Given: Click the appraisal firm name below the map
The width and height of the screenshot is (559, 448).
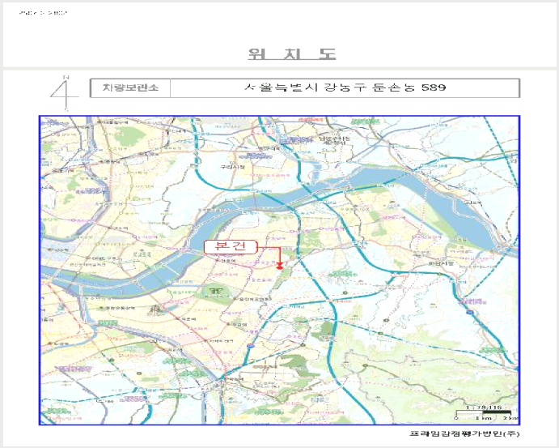Looking at the screenshot, I should 464,433.
